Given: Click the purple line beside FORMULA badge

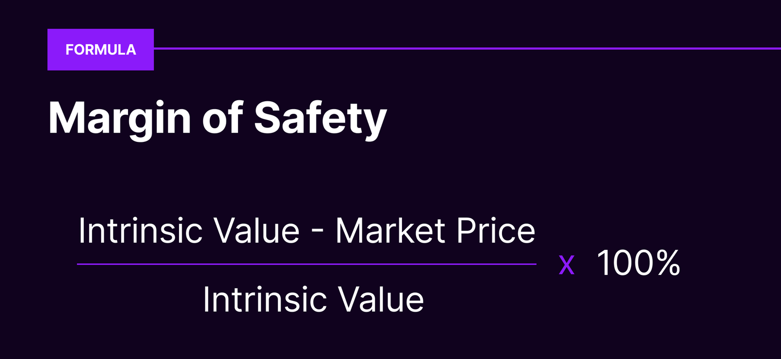Looking at the screenshot, I should coord(467,48).
